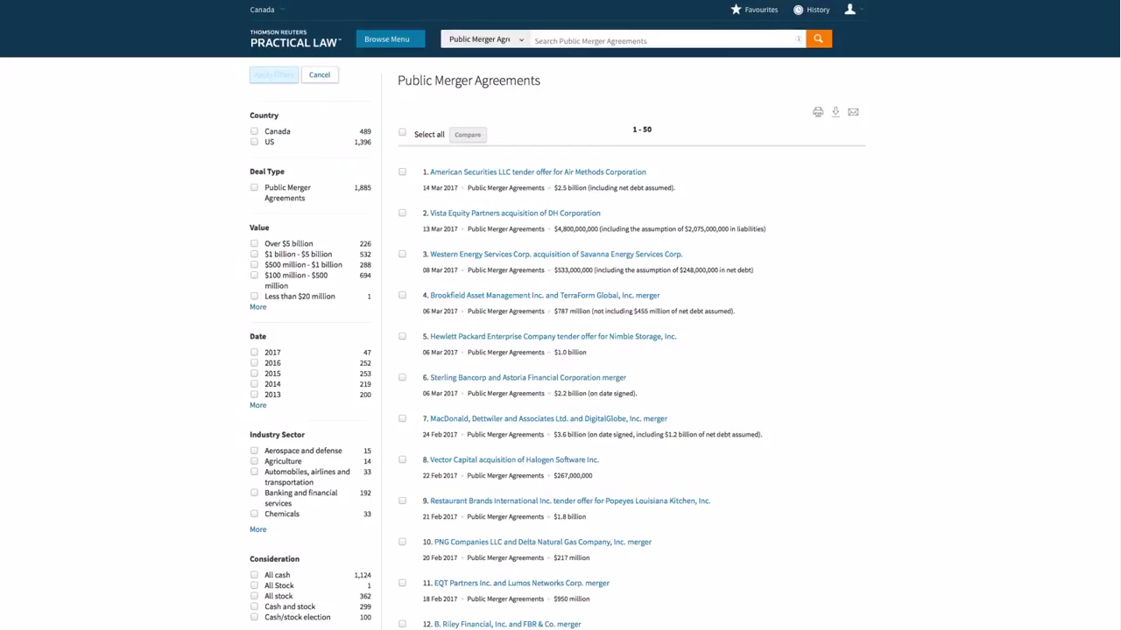
Task: Open the Public Merger Agreements search scope dropdown
Action: (484, 39)
